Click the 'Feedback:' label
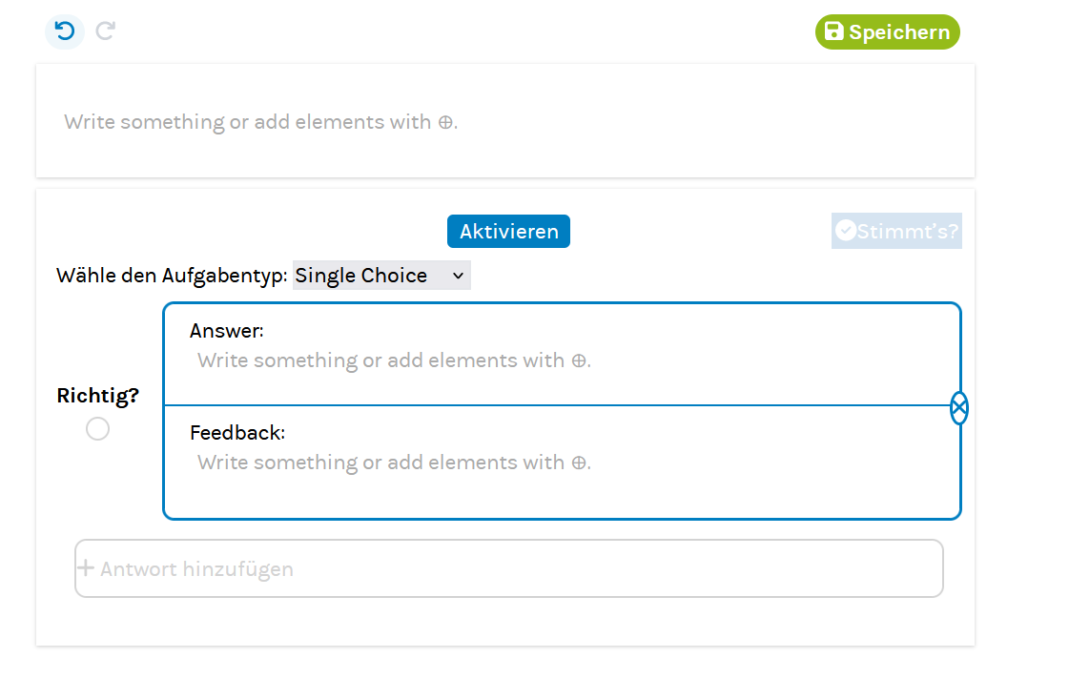 237,433
